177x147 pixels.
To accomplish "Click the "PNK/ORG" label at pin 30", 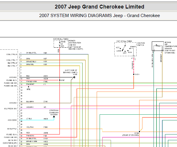I will coord(30,136).
